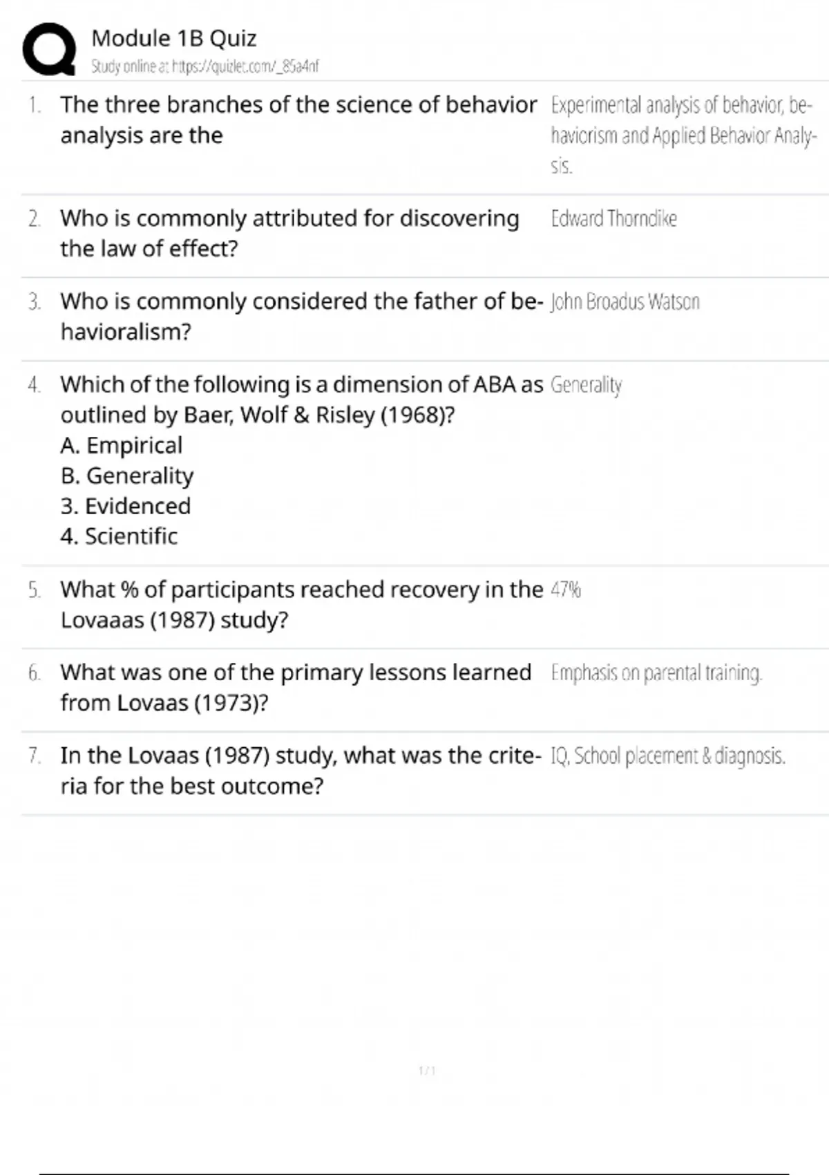Choose option "A. Empirical"
This screenshot has width=829, height=1175.
coord(122,445)
